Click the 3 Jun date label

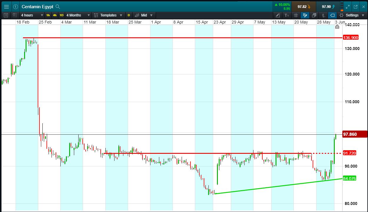(x=340, y=22)
